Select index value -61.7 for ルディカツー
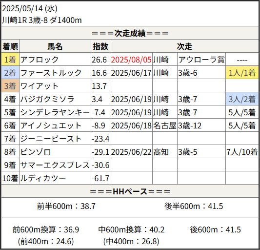260x250 pixels. pos(100,178)
